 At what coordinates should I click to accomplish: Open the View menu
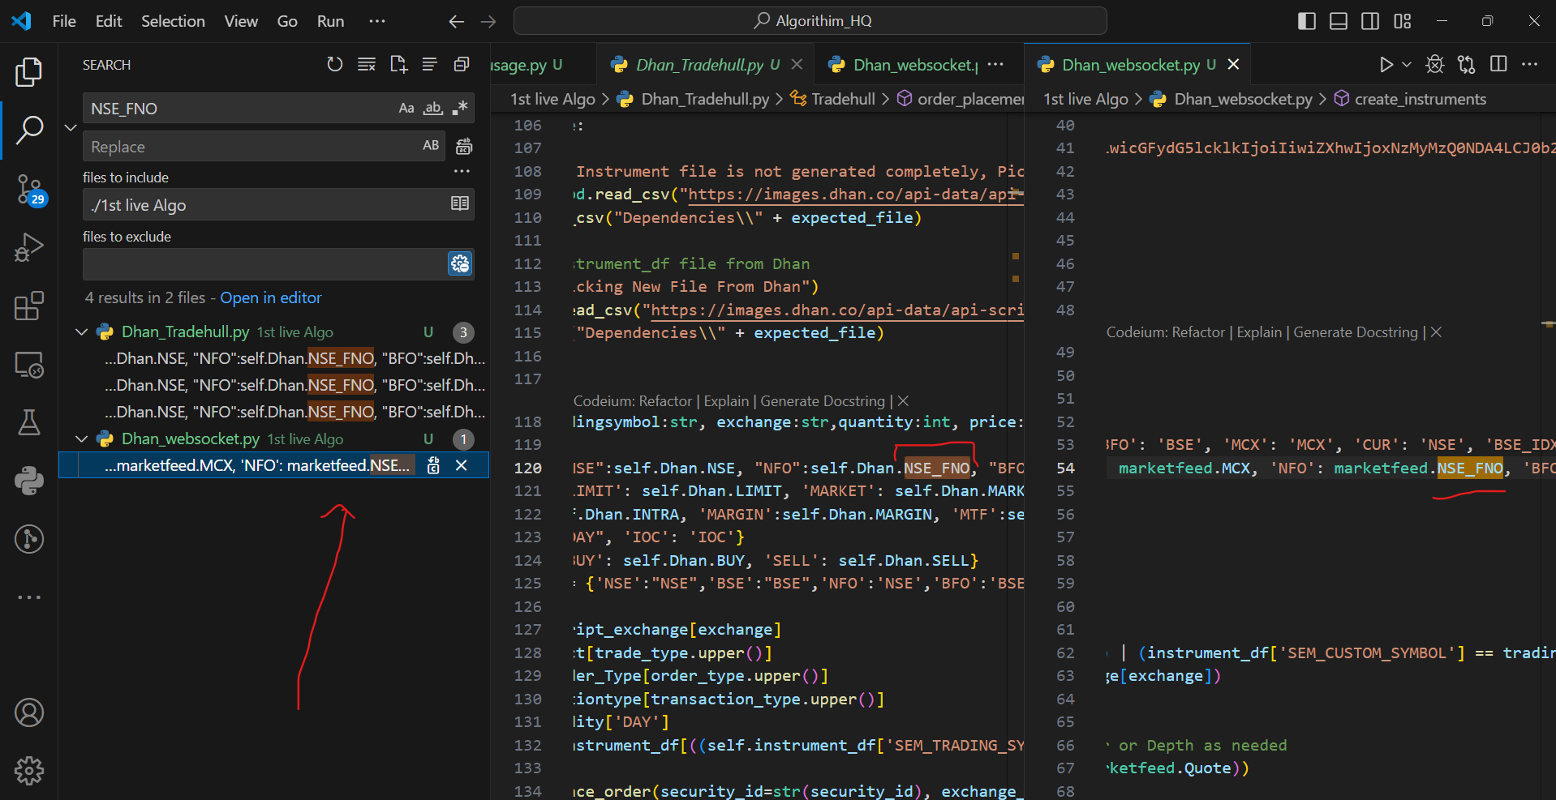[x=241, y=21]
